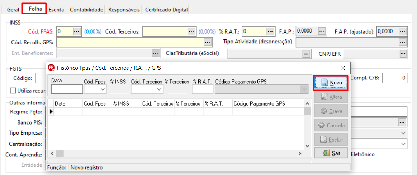Click the Grava button
This screenshot has width=417, height=175.
(x=331, y=111)
